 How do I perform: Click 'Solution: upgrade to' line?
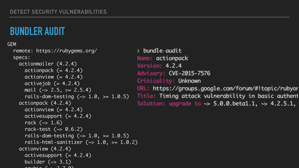point(216,104)
